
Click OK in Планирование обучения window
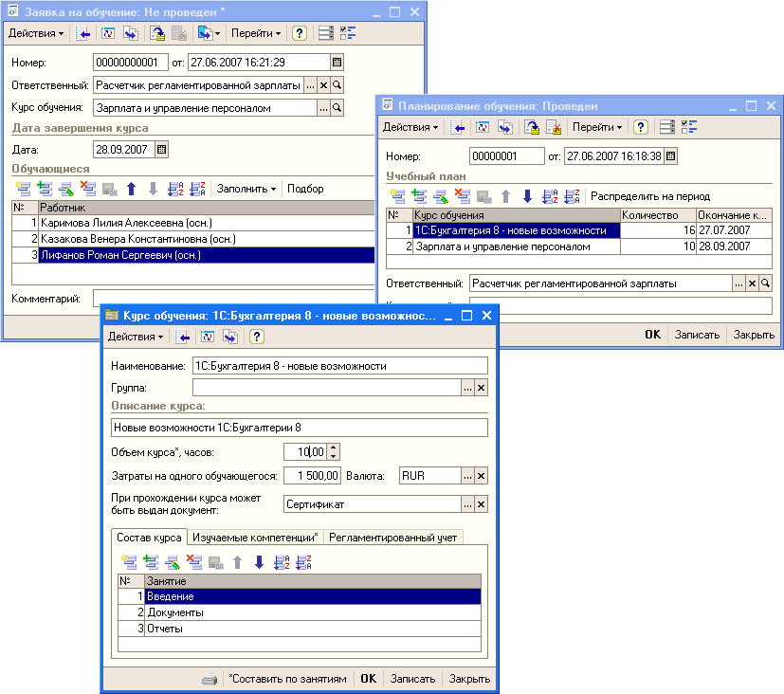[x=652, y=335]
